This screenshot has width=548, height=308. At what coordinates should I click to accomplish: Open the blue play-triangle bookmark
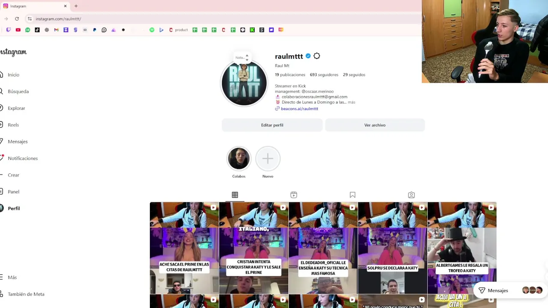click(161, 30)
